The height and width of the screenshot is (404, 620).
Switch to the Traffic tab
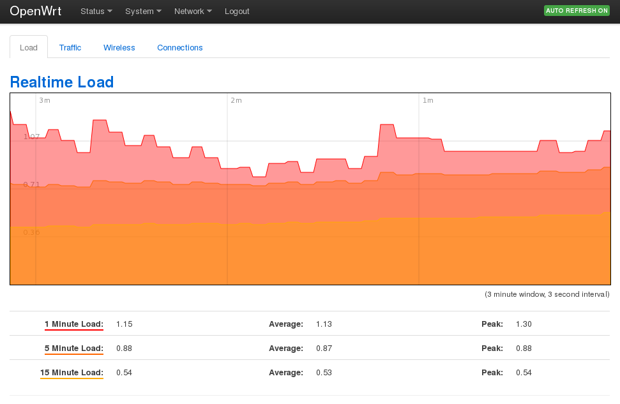click(x=70, y=47)
